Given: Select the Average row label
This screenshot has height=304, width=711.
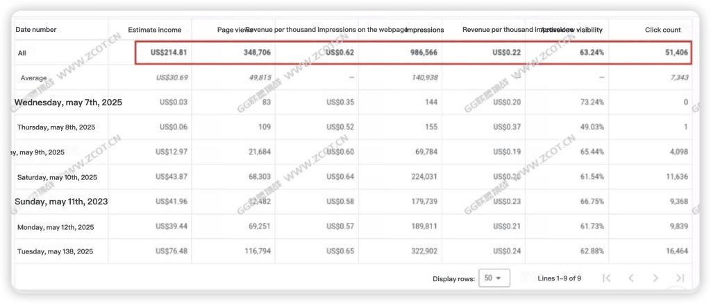Looking at the screenshot, I should pos(34,78).
